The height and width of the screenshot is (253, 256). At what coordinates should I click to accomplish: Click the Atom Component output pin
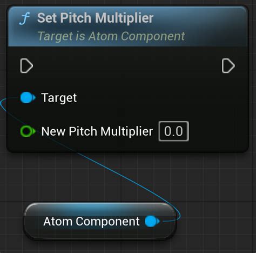(152, 221)
